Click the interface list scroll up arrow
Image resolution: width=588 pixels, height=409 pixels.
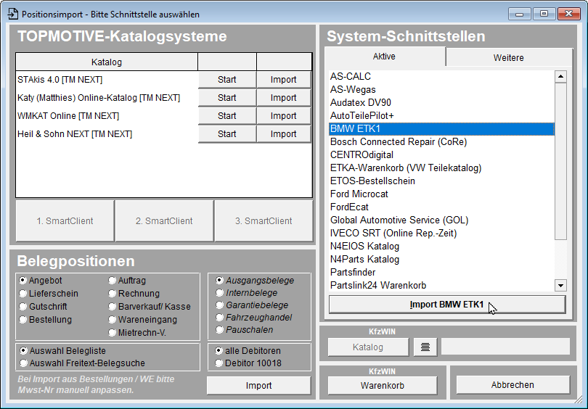[x=560, y=76]
